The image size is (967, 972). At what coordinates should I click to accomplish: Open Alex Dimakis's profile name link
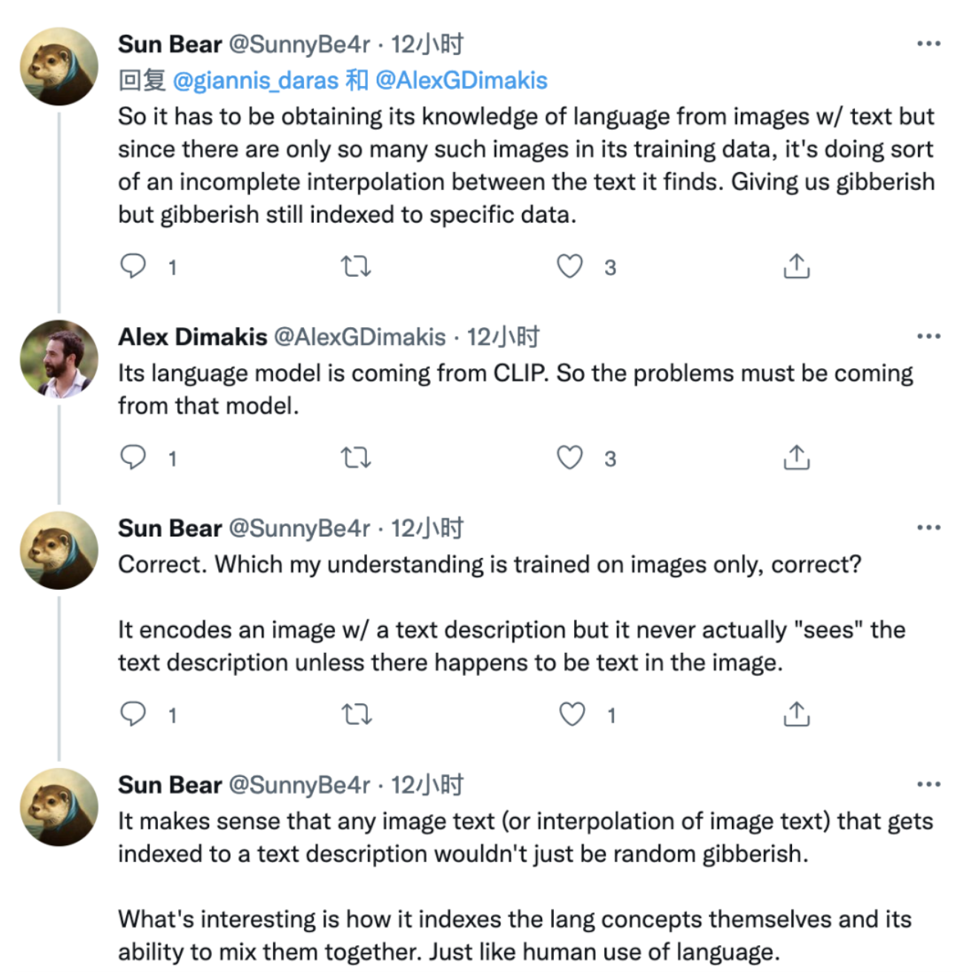pos(193,337)
